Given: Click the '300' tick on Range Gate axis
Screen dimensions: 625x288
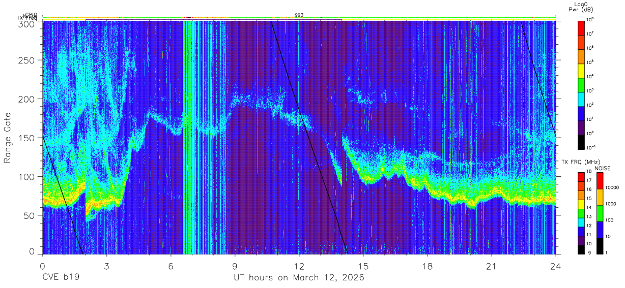Looking at the screenshot, I should coord(27,23).
